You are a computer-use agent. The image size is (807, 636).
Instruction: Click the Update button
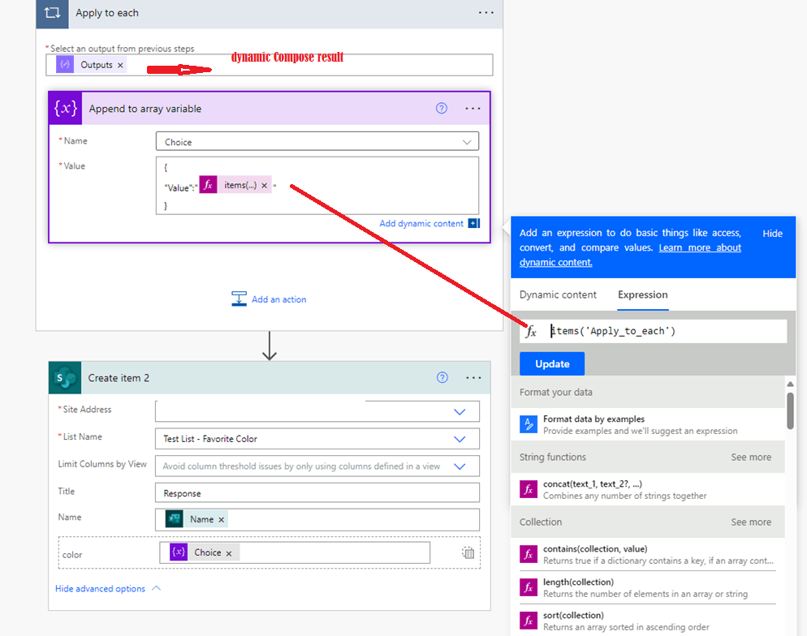(x=551, y=363)
